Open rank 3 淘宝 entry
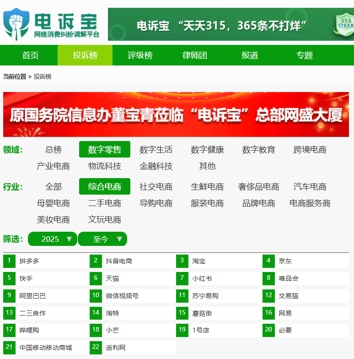The width and height of the screenshot is (354, 359). point(219,261)
